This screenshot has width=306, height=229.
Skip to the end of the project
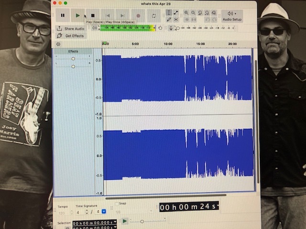coord(122,15)
